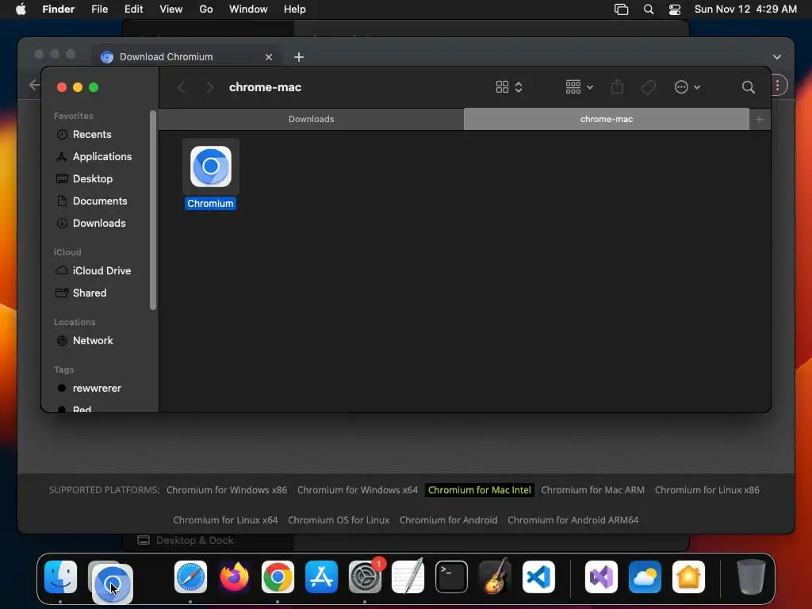Select the Chromium app icon in Finder
Image resolution: width=812 pixels, height=609 pixels.
tap(210, 167)
